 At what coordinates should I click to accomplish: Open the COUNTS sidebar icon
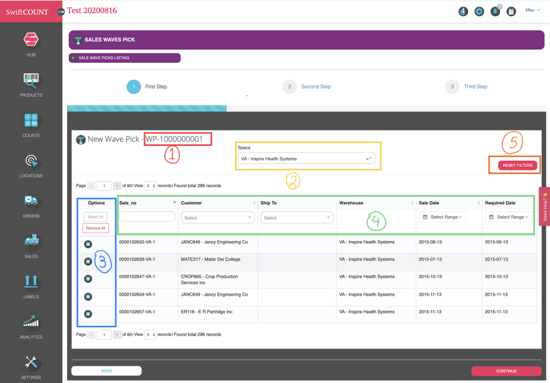click(x=31, y=121)
